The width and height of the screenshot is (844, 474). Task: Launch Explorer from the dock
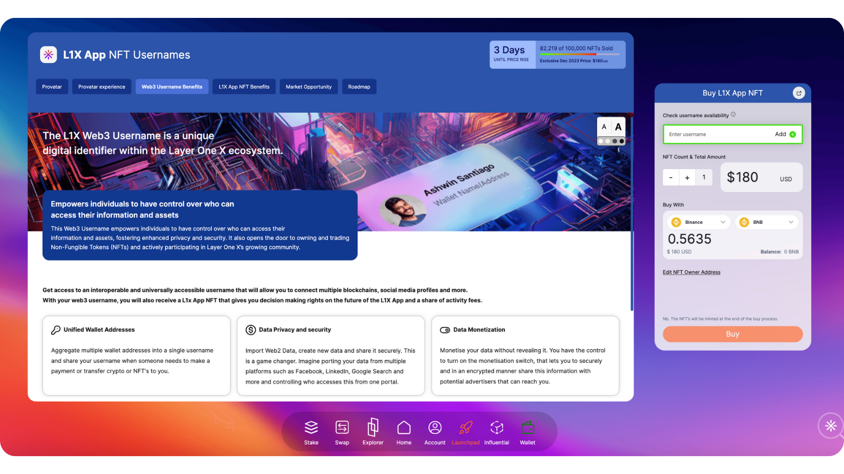(x=373, y=432)
